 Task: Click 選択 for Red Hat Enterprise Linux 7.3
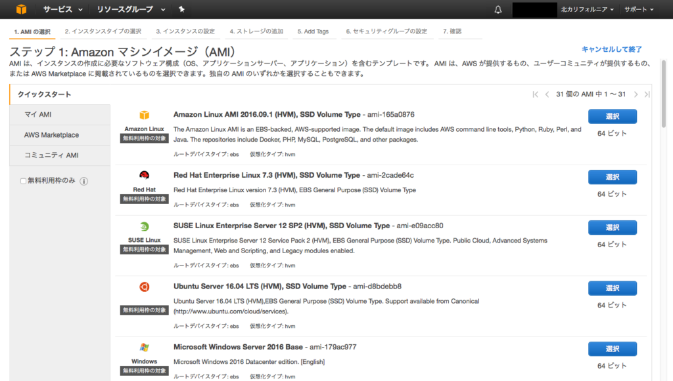613,177
